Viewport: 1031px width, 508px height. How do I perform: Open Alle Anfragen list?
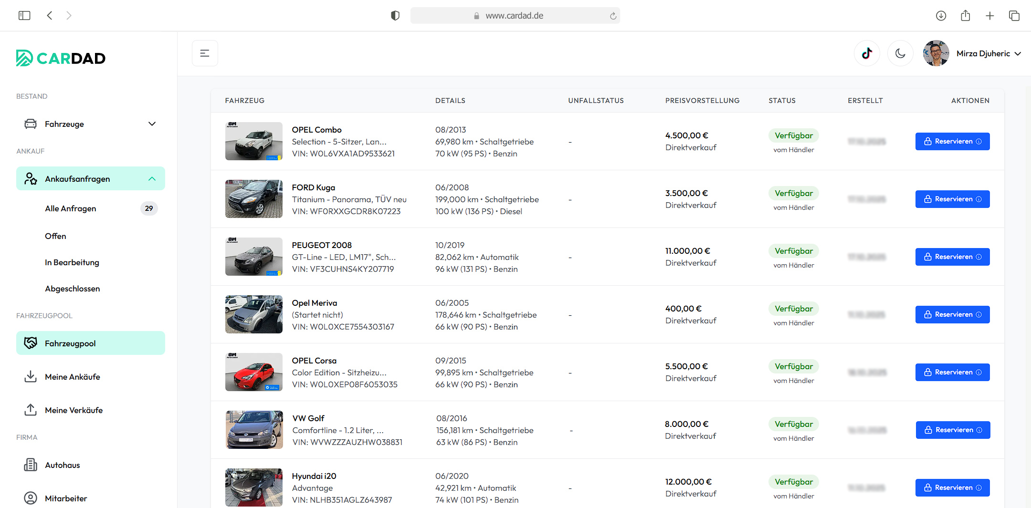[71, 208]
